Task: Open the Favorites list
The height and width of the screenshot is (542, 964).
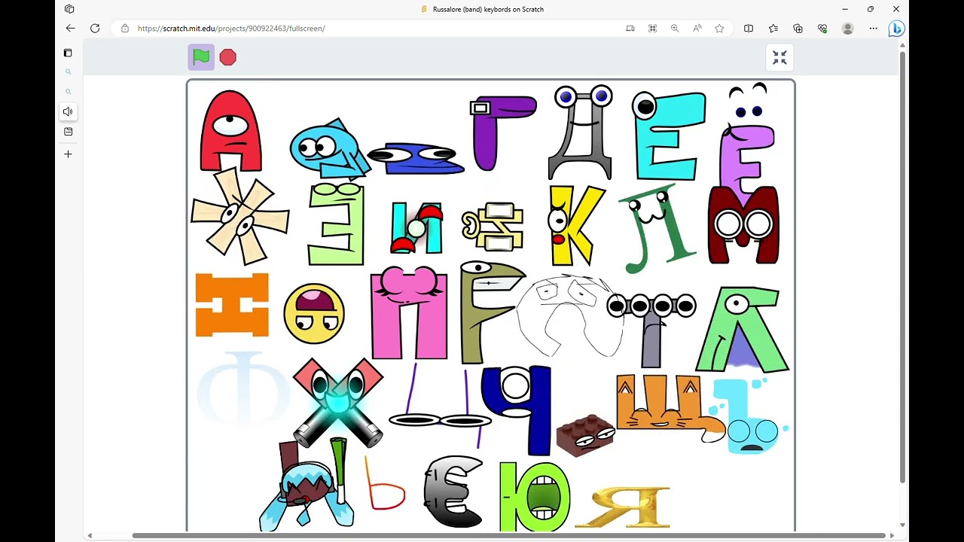Action: click(x=773, y=29)
